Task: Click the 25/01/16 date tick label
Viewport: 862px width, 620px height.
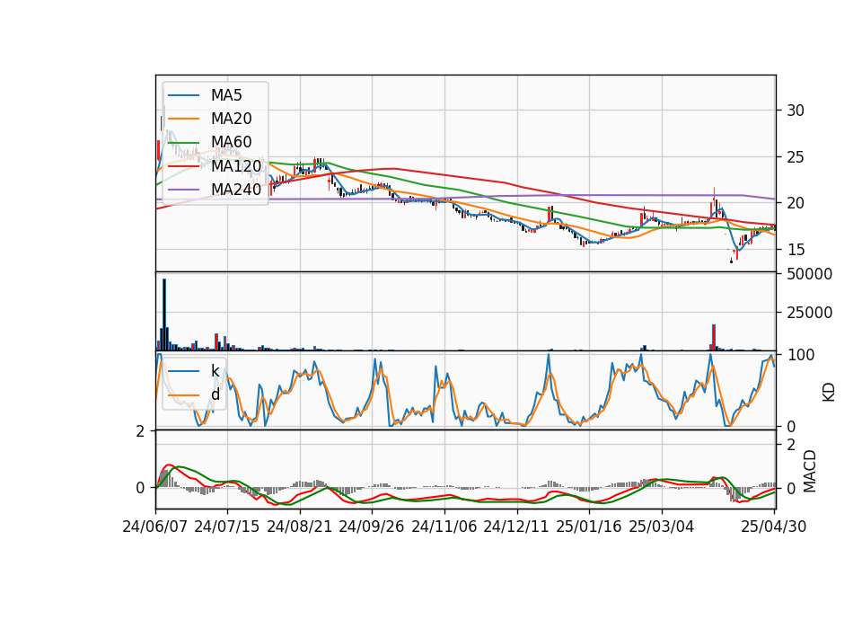Action: 589,527
